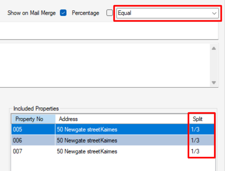225x171 pixels.
Task: Click the Split column header
Action: (201, 119)
